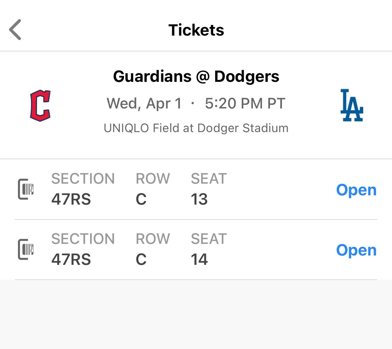This screenshot has width=392, height=349.
Task: Click the 5:20 PM PT start time
Action: [245, 103]
